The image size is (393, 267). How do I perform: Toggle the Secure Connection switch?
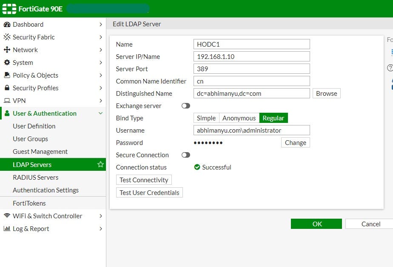186,155
